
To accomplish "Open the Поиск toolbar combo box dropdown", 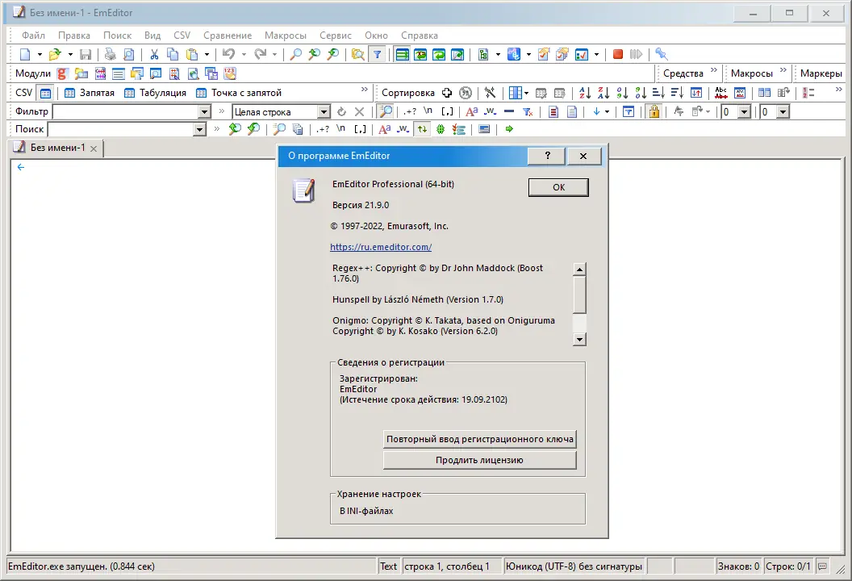I will coord(200,129).
